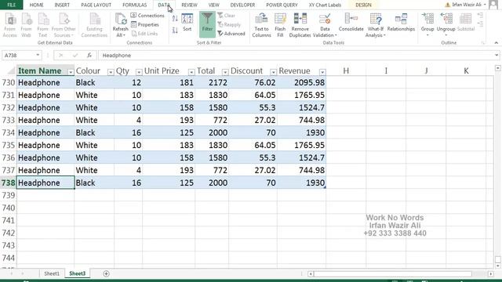Switch to the VIEW tab
Viewport: 502px width, 282px height.
pos(214,5)
